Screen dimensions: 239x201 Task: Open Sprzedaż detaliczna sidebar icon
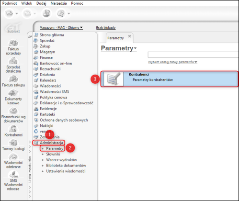[13, 61]
